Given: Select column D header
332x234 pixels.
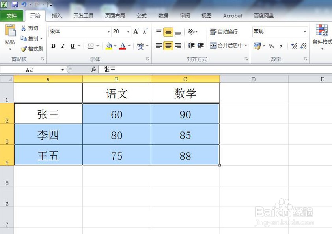Looking at the screenshot, I should (254, 79).
